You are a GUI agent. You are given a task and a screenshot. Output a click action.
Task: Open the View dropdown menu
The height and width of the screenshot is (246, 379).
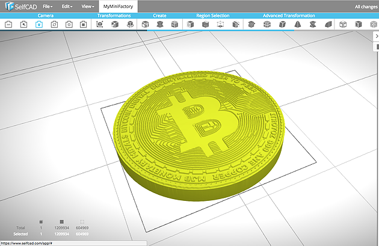coord(88,7)
